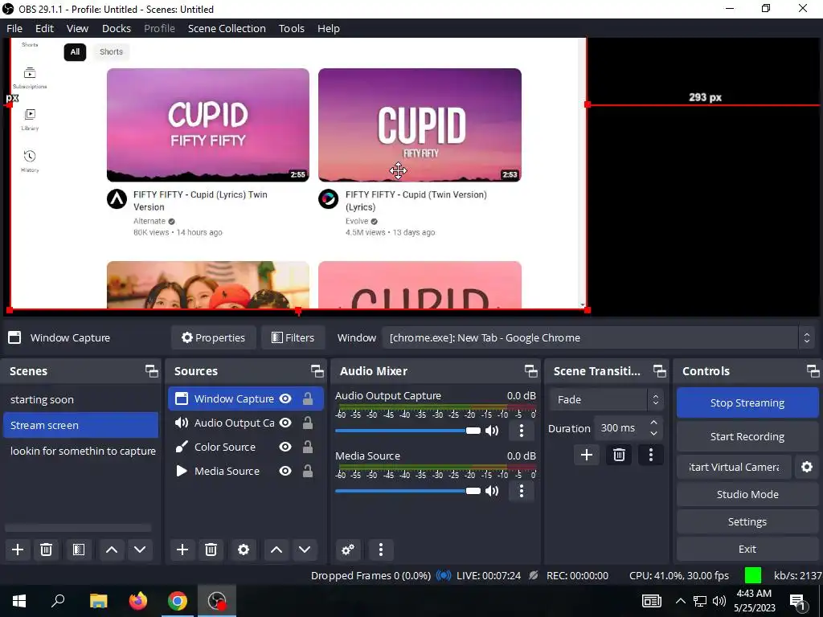Viewport: 823px width, 617px height.
Task: Open the Help menu
Action: [x=329, y=28]
